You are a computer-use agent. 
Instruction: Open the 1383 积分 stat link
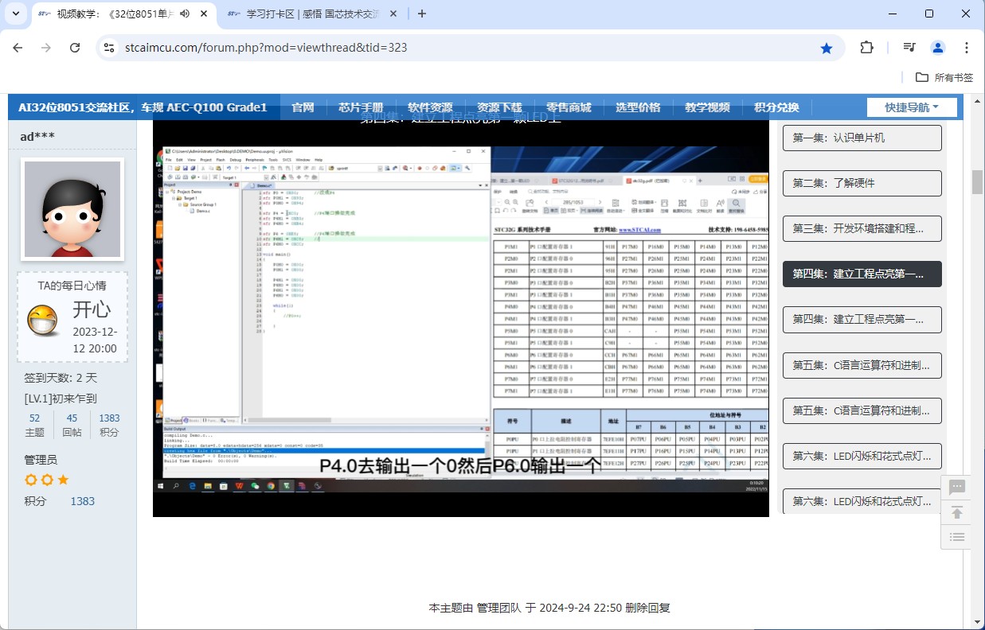[109, 425]
